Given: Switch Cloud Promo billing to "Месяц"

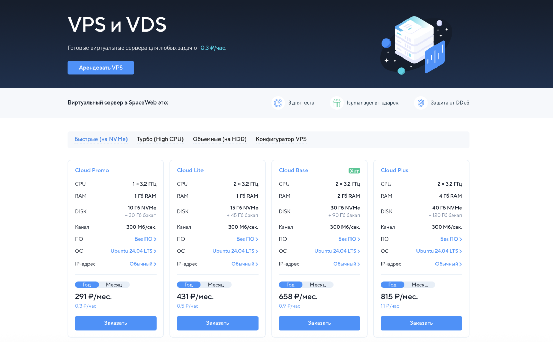Looking at the screenshot, I should coord(114,285).
